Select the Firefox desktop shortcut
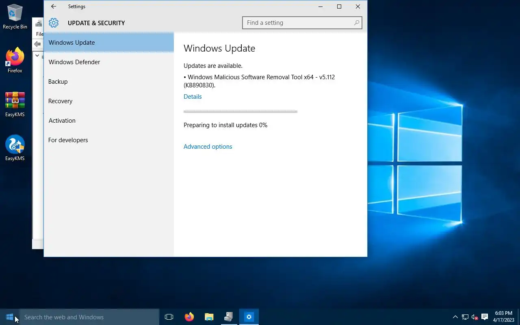 pos(15,61)
